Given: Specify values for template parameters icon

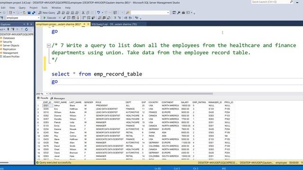Looking at the screenshot, I should 137,18.
